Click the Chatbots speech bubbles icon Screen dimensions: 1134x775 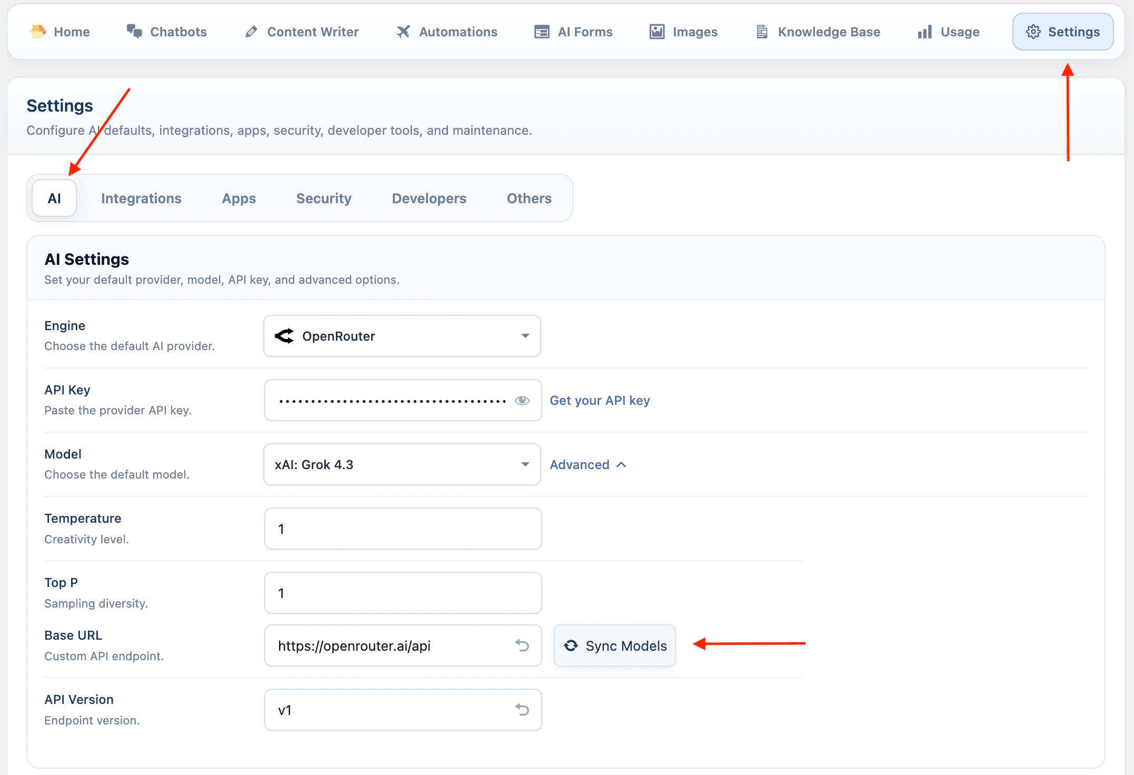point(134,32)
